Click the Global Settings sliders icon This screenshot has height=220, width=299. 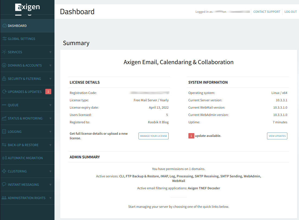tap(4, 39)
